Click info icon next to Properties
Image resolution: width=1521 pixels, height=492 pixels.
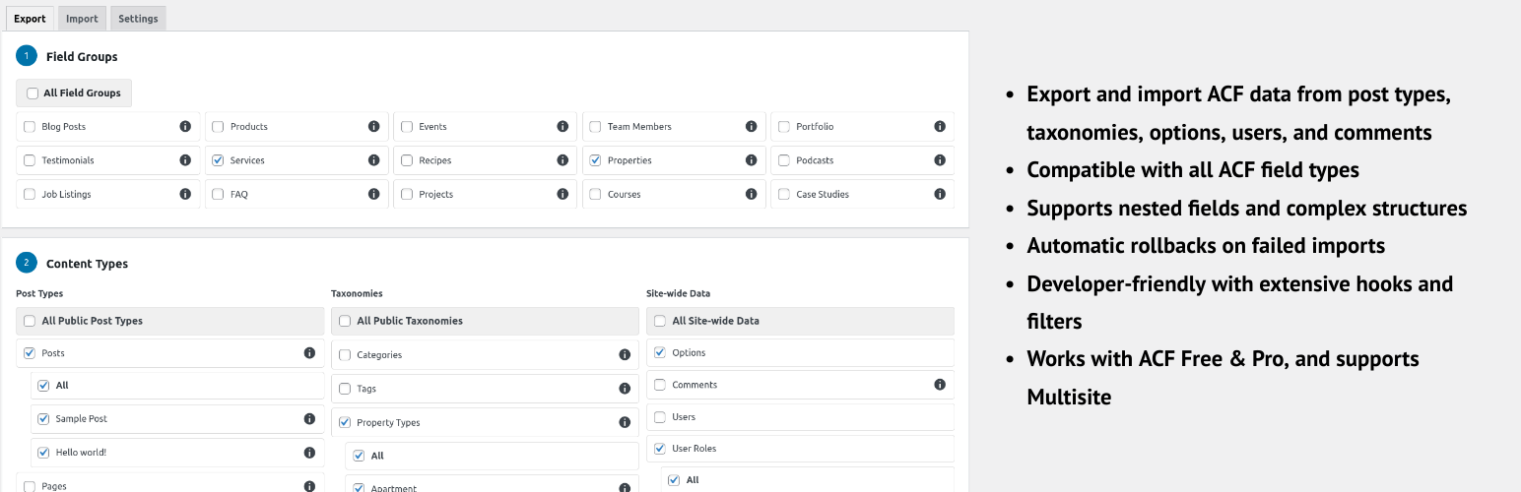pyautogui.click(x=752, y=160)
